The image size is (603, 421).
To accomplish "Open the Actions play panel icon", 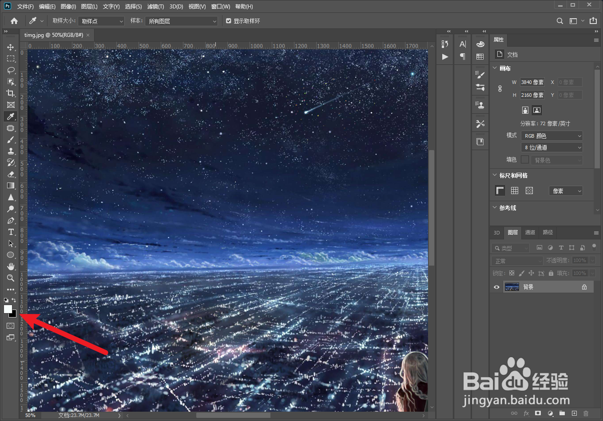I will click(x=445, y=57).
